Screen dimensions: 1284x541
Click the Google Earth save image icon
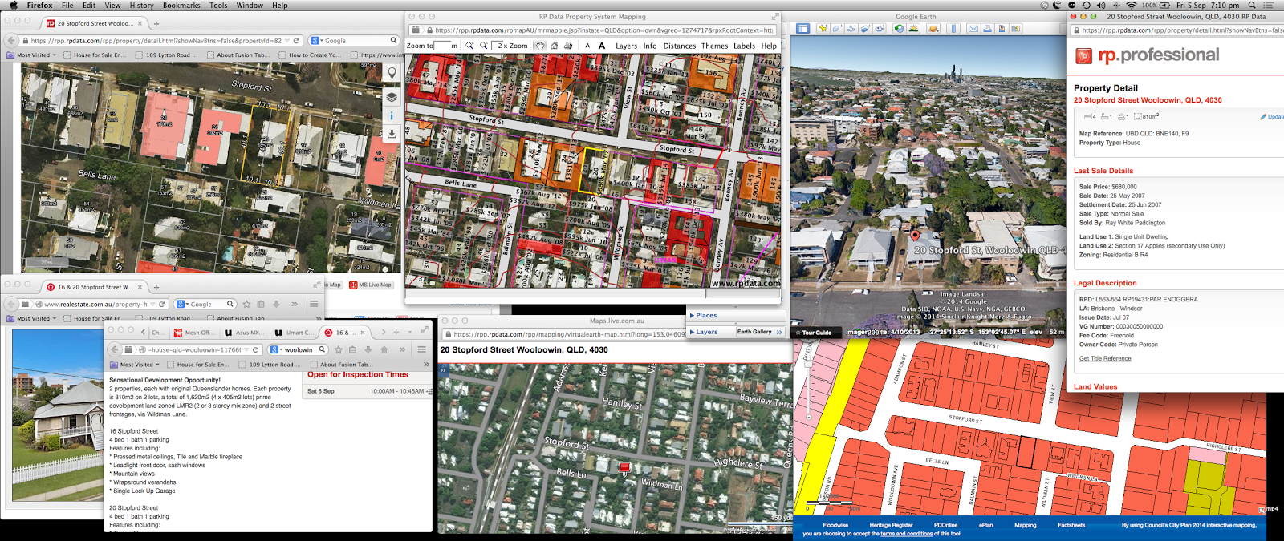point(1002,28)
